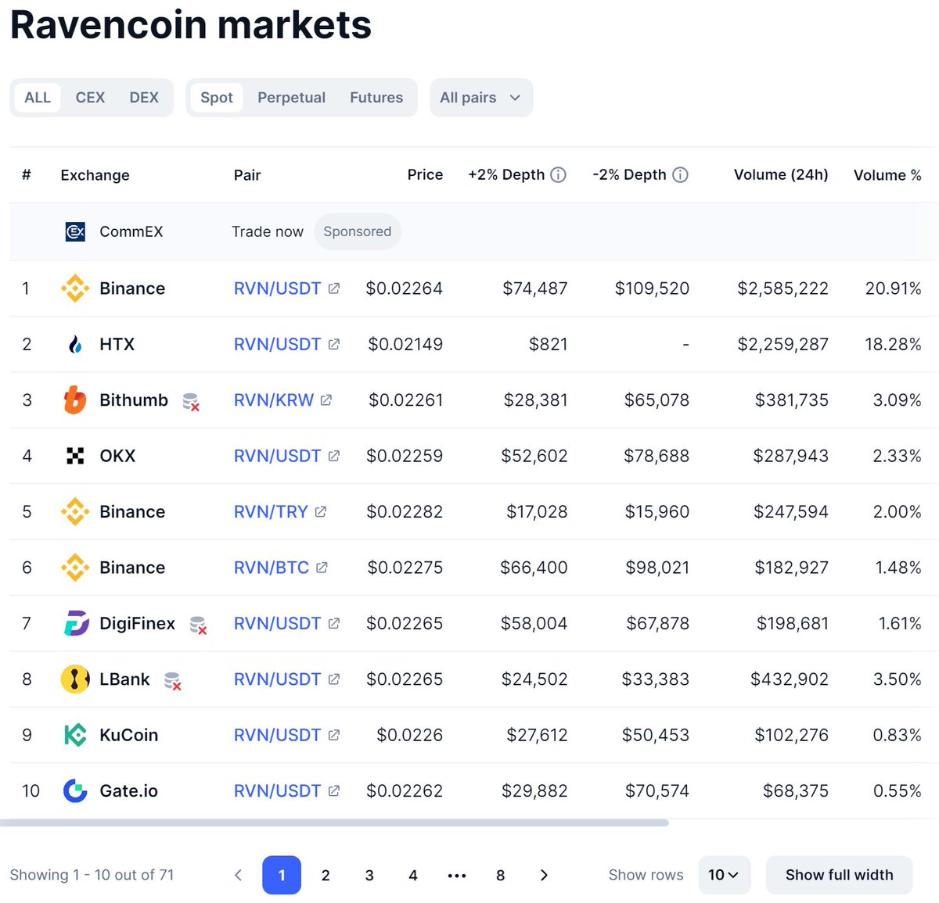Click external link icon beside RVN/BTC
This screenshot has width=939, height=903.
click(x=322, y=568)
